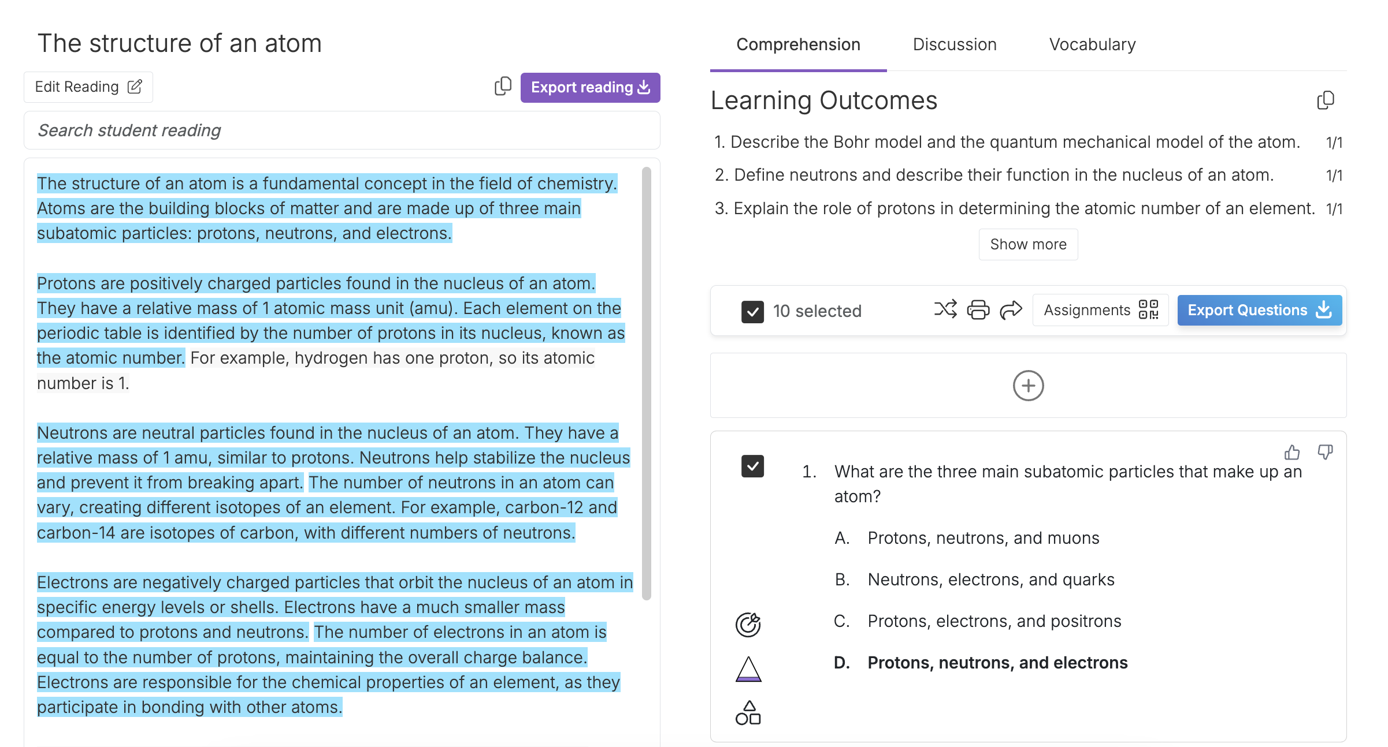Copy the Learning Outcomes list
This screenshot has height=747, width=1388.
tap(1326, 100)
